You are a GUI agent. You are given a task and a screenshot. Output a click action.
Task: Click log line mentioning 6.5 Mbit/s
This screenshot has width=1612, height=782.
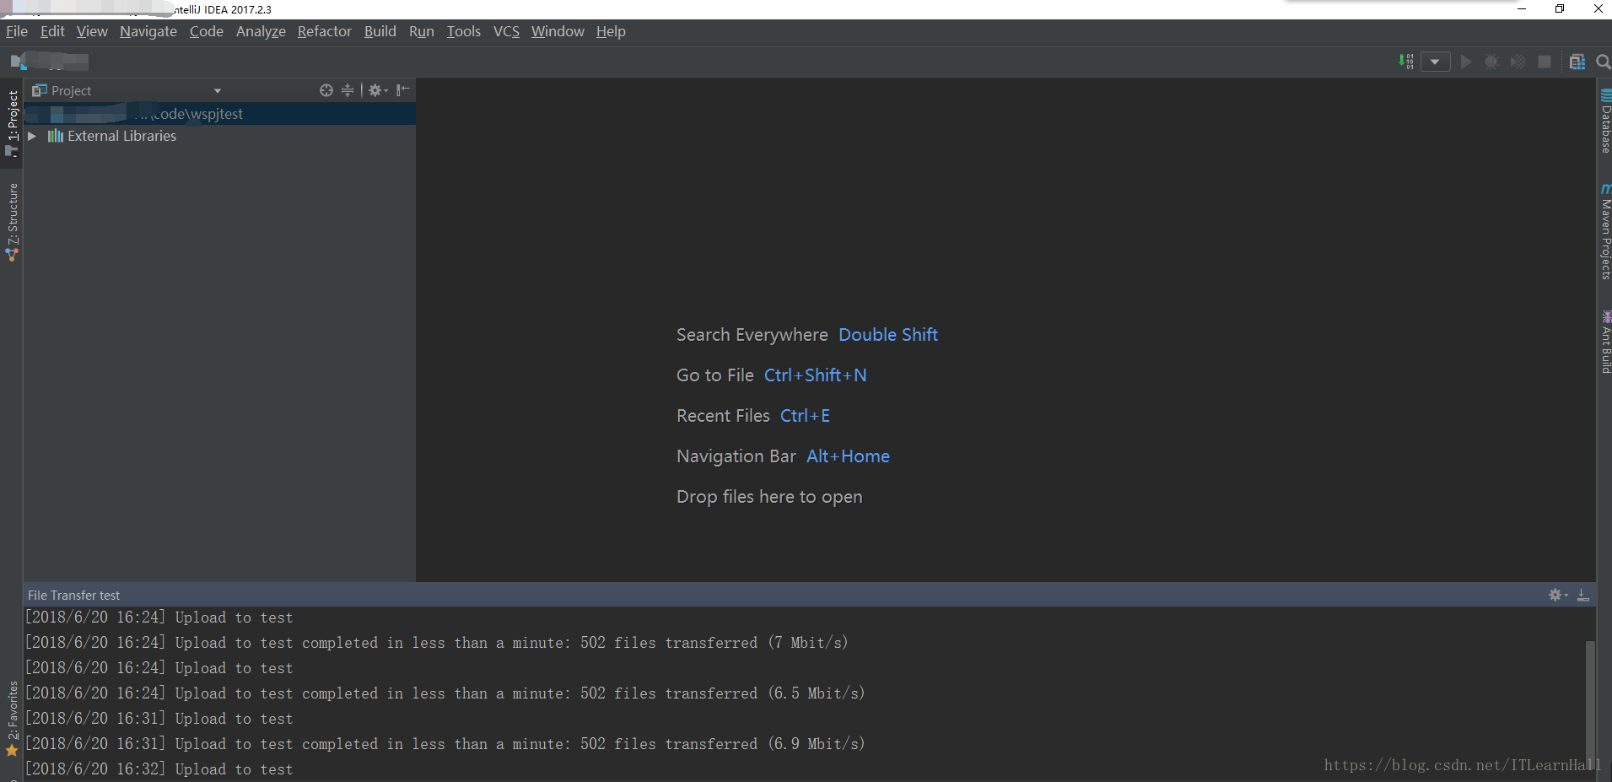click(x=445, y=693)
